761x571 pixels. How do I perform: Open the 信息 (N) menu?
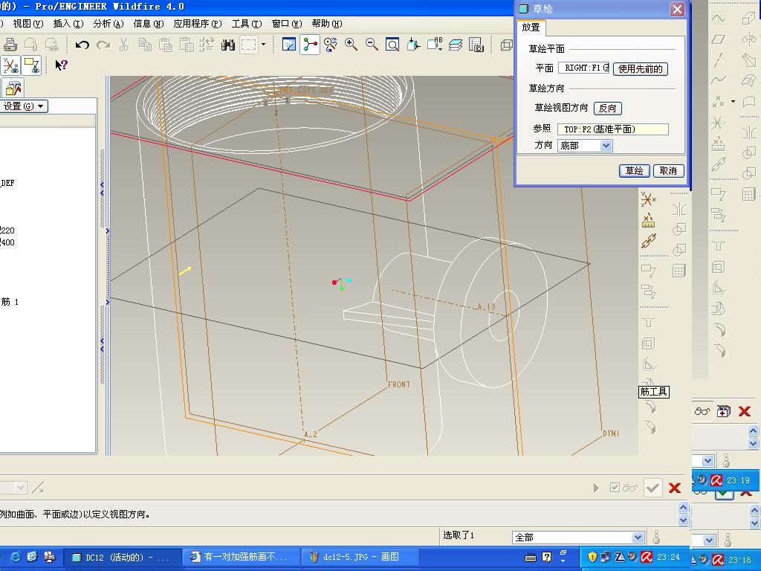click(149, 23)
